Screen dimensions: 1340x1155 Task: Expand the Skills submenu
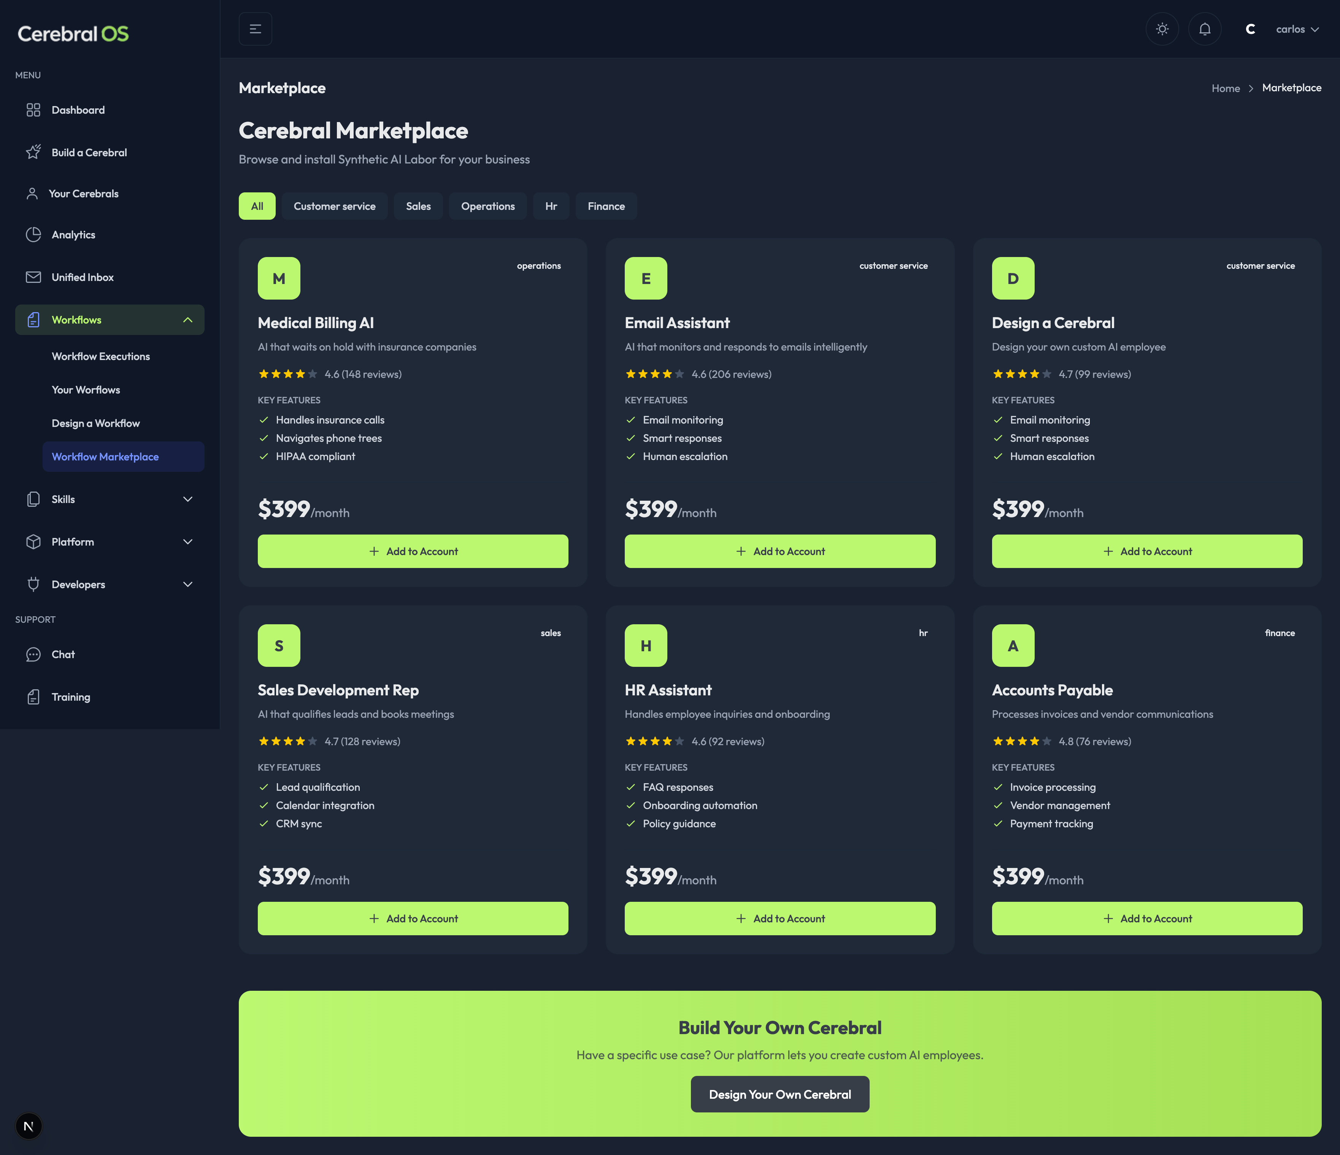point(187,499)
